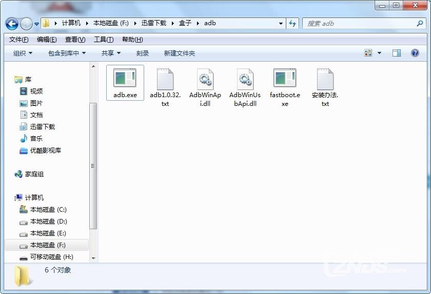Select the adb1.0.32.txt text file
This screenshot has width=431, height=294.
point(165,79)
